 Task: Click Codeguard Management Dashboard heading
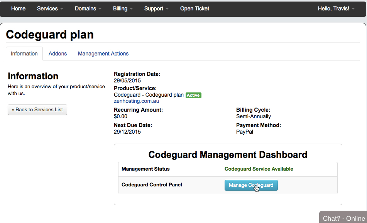(x=228, y=155)
